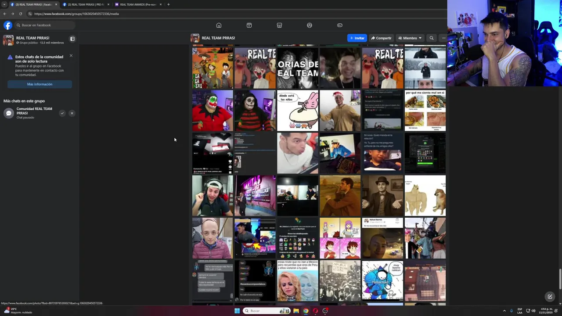Open the Santa hat guy photo
This screenshot has width=562, height=316.
[340, 111]
